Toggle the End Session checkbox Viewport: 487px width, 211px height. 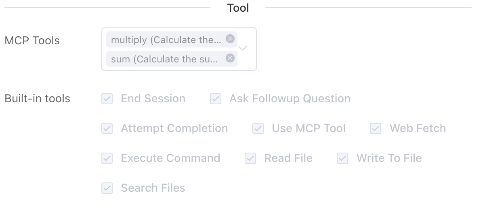pos(107,99)
